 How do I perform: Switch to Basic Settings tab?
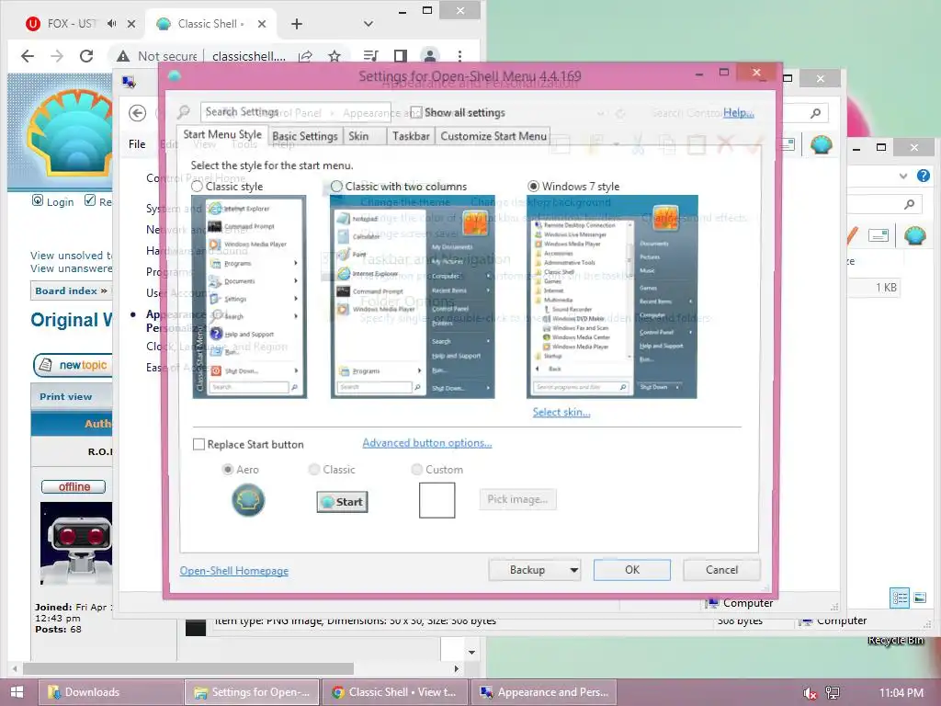(305, 136)
